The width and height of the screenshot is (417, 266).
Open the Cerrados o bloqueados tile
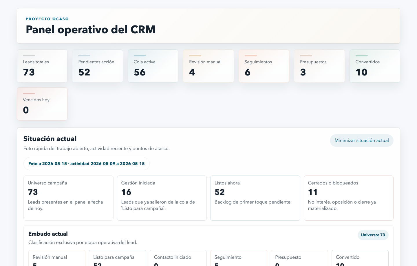point(349,198)
